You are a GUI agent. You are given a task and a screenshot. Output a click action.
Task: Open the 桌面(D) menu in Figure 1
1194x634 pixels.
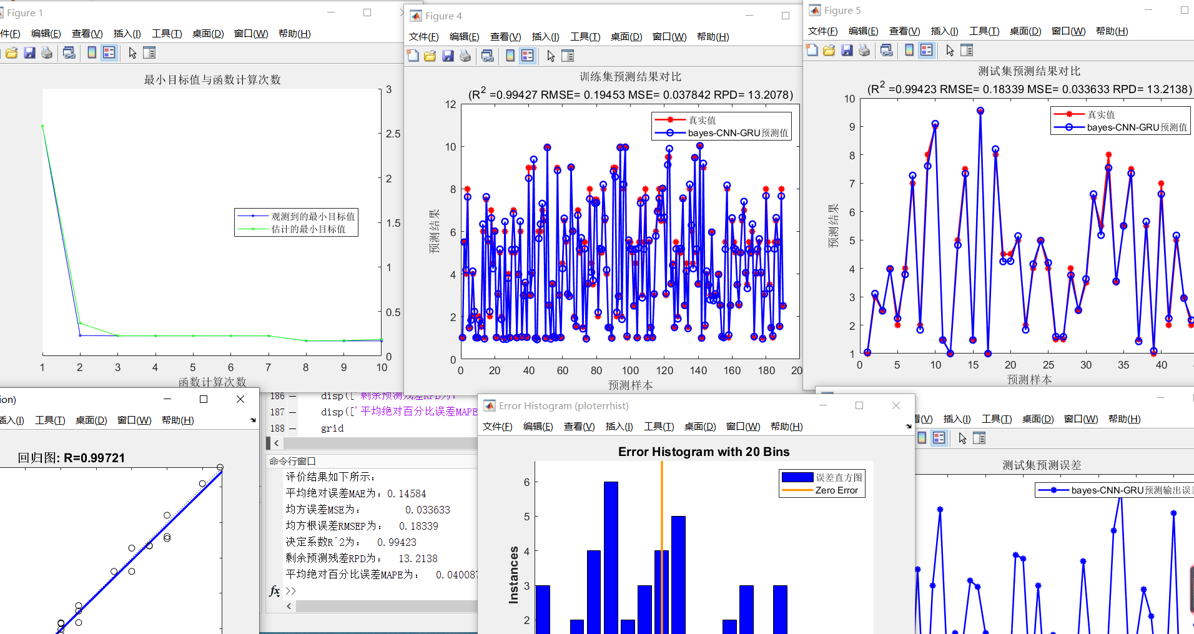(x=209, y=34)
